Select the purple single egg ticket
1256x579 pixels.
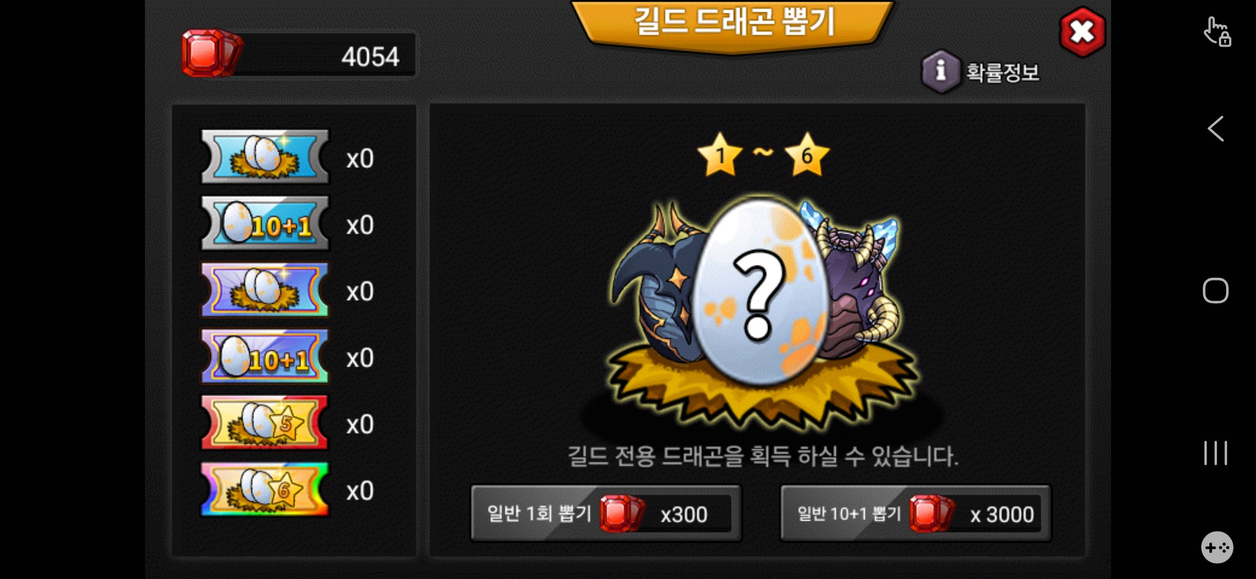[x=265, y=290]
